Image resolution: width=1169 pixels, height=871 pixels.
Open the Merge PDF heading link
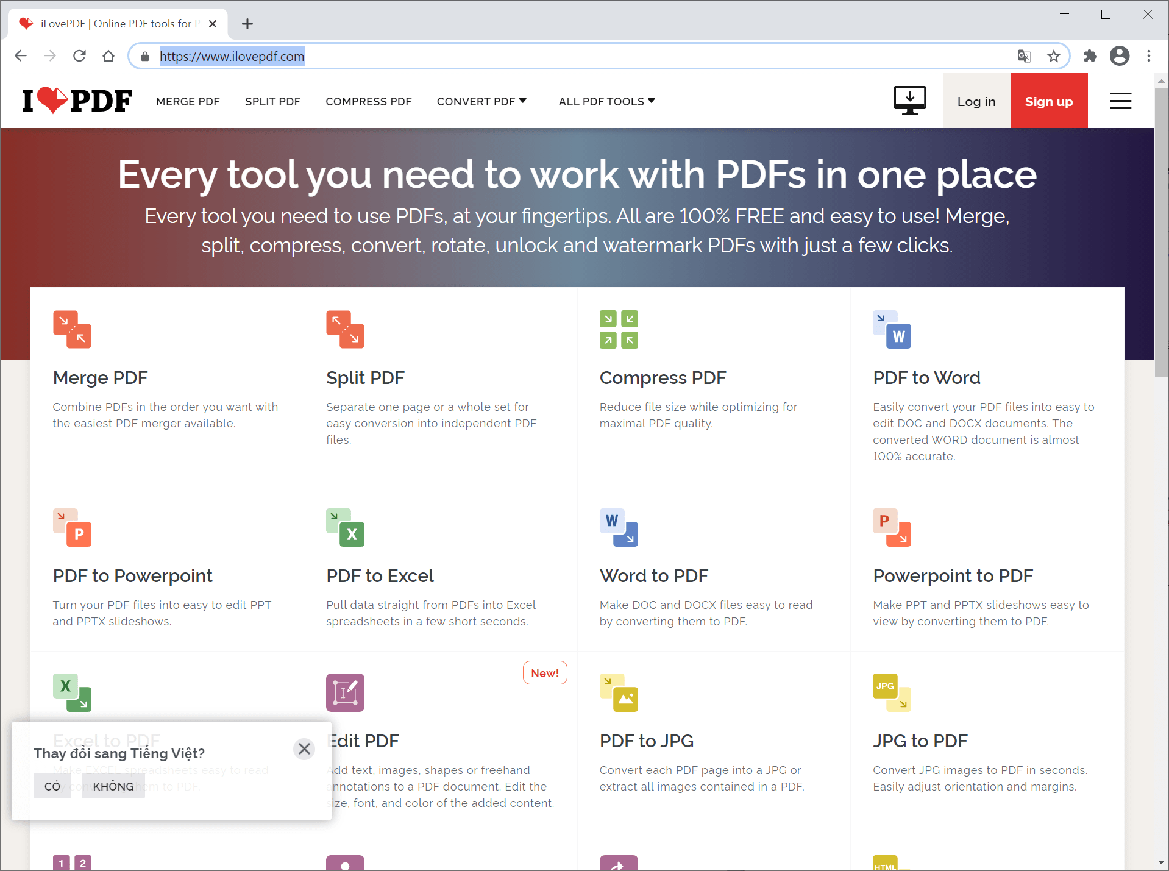[100, 378]
